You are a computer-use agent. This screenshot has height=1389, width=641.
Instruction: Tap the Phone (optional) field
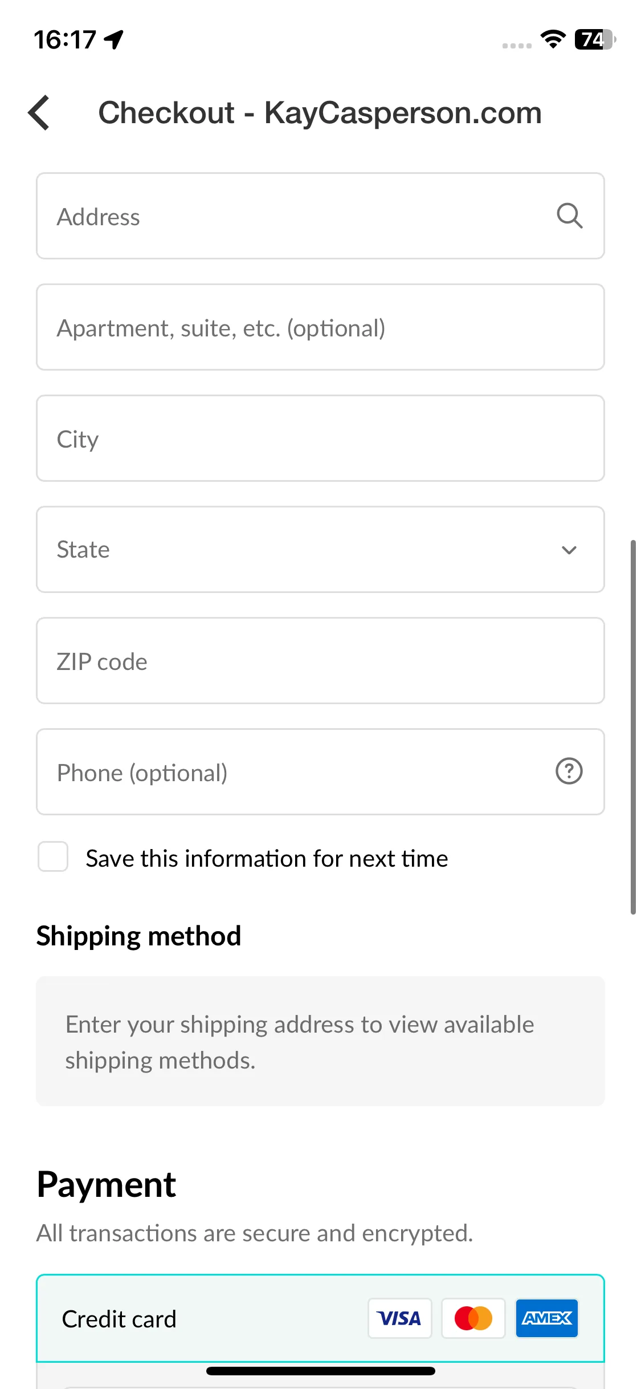320,772
